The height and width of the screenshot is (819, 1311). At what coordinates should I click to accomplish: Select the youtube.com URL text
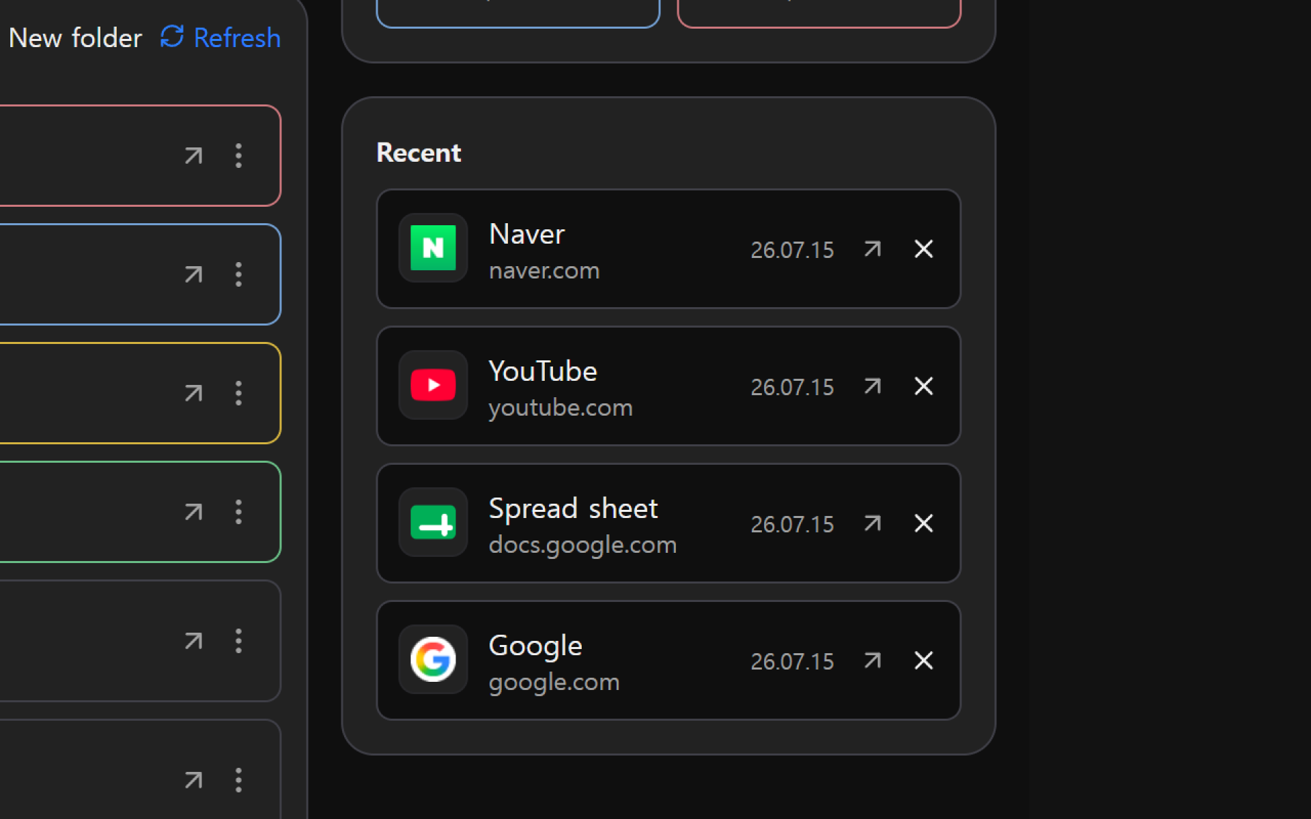tap(561, 407)
